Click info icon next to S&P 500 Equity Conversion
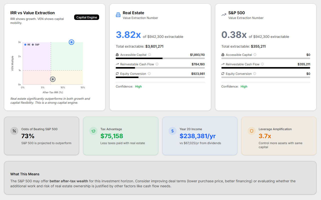The image size is (321, 200). click(255, 74)
